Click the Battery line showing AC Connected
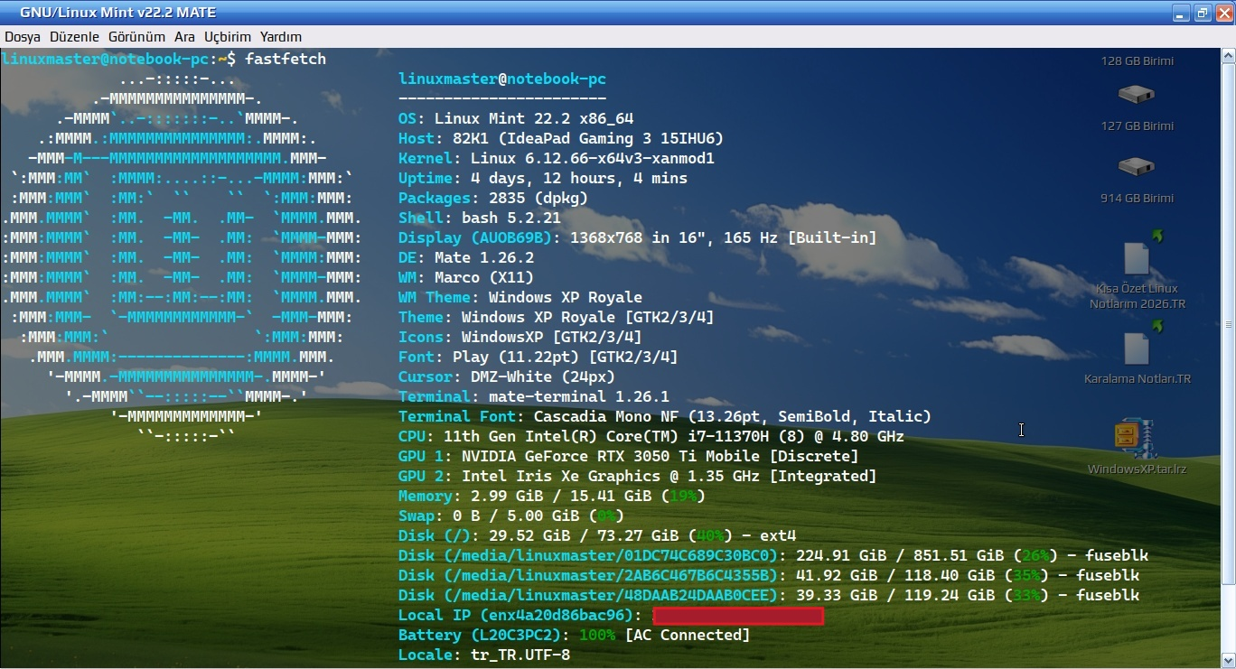This screenshot has width=1236, height=669. [x=575, y=635]
